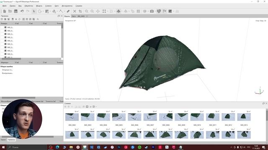
Task: Select the pencil drawing tool in the toolbar
Action: [x=68, y=11]
